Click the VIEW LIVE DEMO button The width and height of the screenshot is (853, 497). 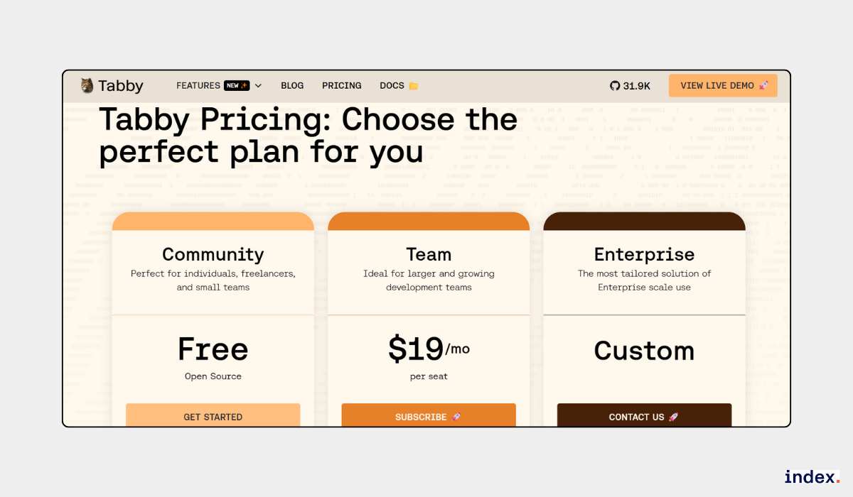click(x=723, y=84)
